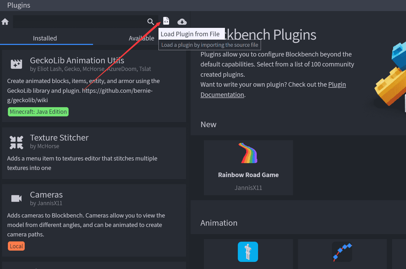The height and width of the screenshot is (269, 406).
Task: Select the Cameras plugin title
Action: coord(46,195)
